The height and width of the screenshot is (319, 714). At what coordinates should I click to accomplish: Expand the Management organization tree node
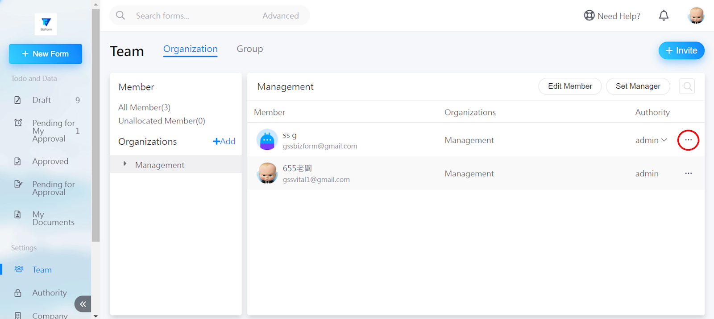tap(125, 164)
